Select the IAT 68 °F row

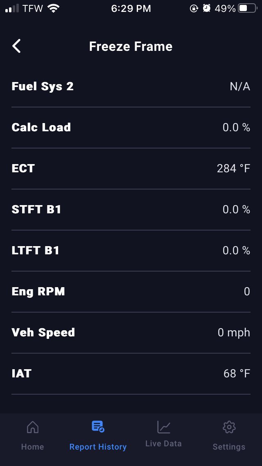click(131, 374)
